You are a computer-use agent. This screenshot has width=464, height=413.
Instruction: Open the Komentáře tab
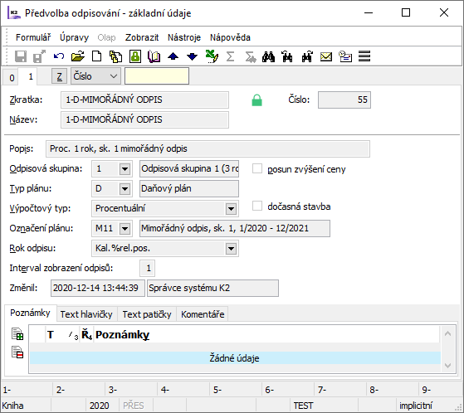(203, 314)
